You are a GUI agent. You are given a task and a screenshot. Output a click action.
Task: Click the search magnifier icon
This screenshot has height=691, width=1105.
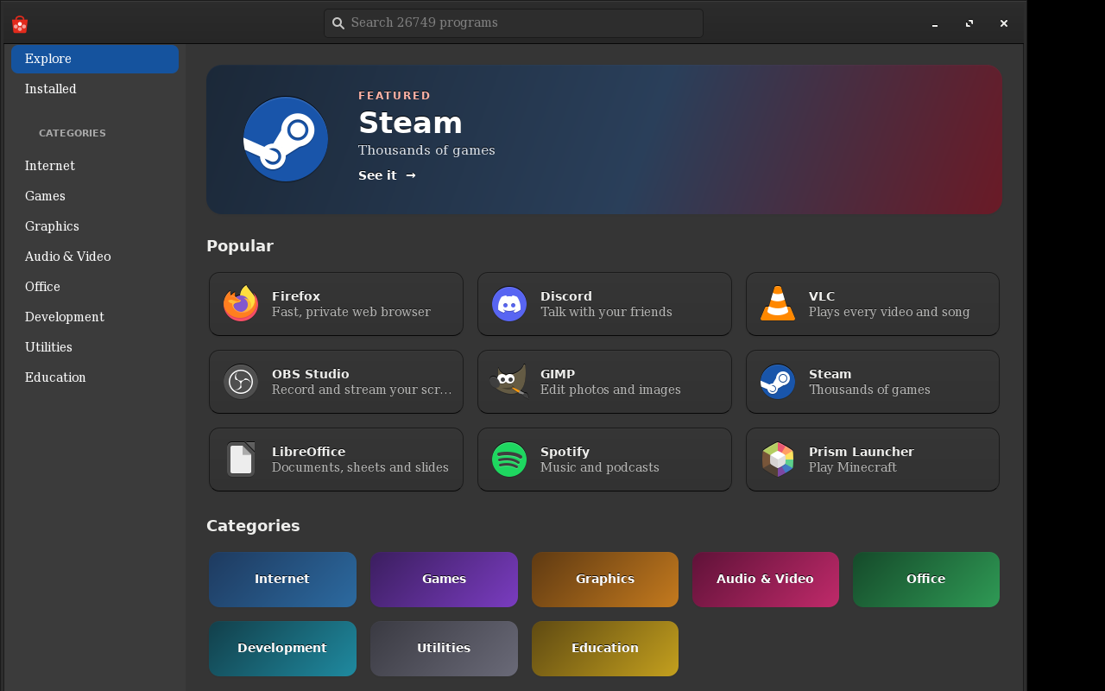[338, 23]
